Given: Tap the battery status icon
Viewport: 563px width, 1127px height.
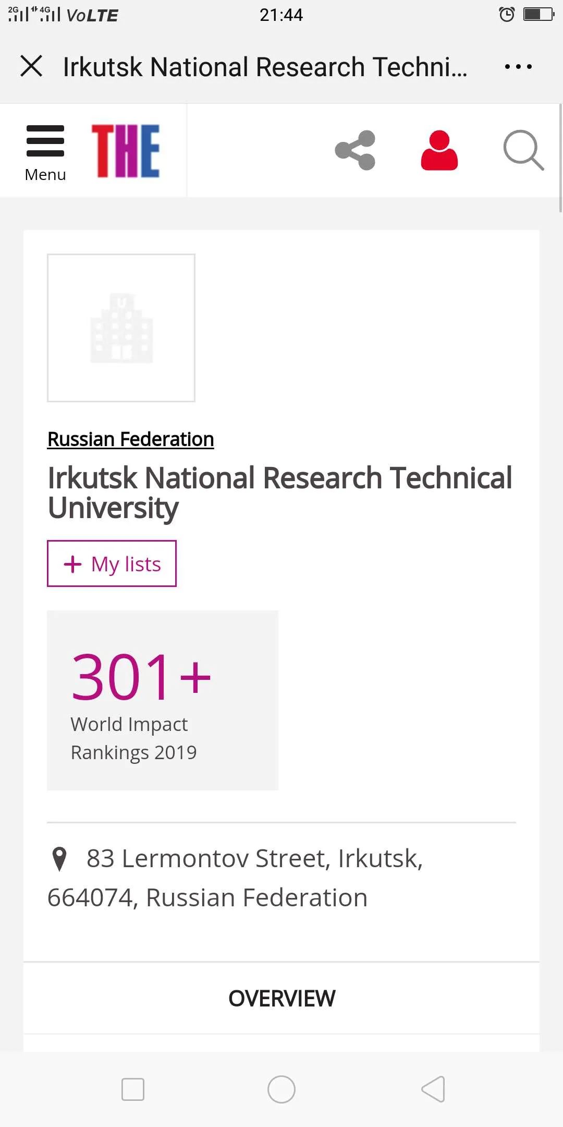Looking at the screenshot, I should [x=539, y=14].
